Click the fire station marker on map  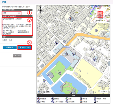[x=67, y=54]
